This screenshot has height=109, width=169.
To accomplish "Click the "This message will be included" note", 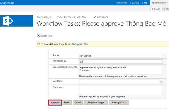I will [102, 97].
